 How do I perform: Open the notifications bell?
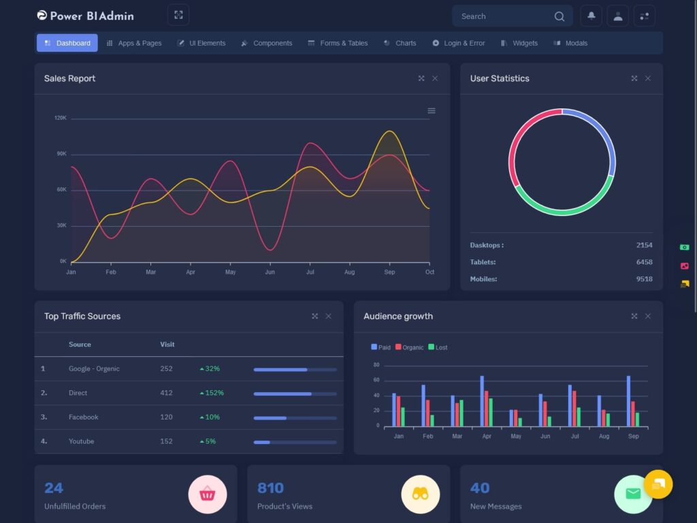coord(591,16)
